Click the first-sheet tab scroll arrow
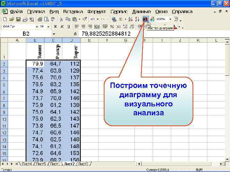This screenshot has height=172, width=230. 3,164
